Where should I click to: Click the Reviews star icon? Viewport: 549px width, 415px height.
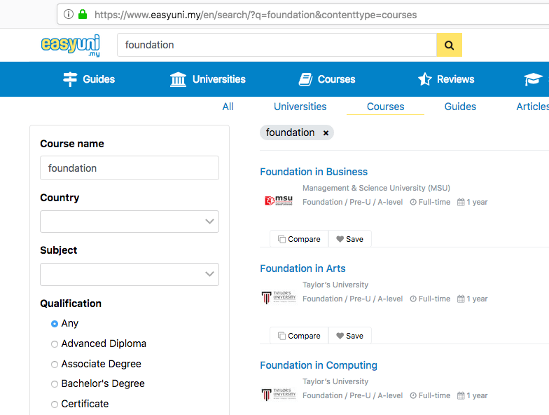tap(424, 79)
